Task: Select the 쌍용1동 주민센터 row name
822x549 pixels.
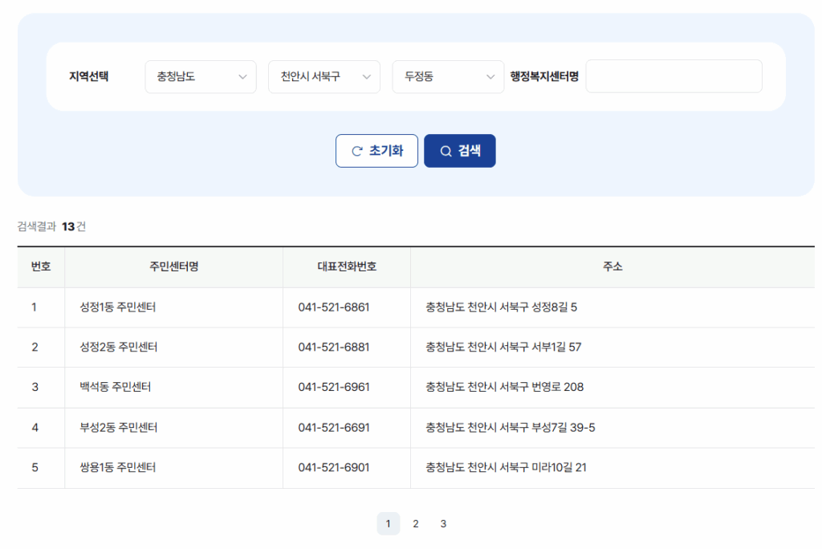Action: pyautogui.click(x=117, y=467)
